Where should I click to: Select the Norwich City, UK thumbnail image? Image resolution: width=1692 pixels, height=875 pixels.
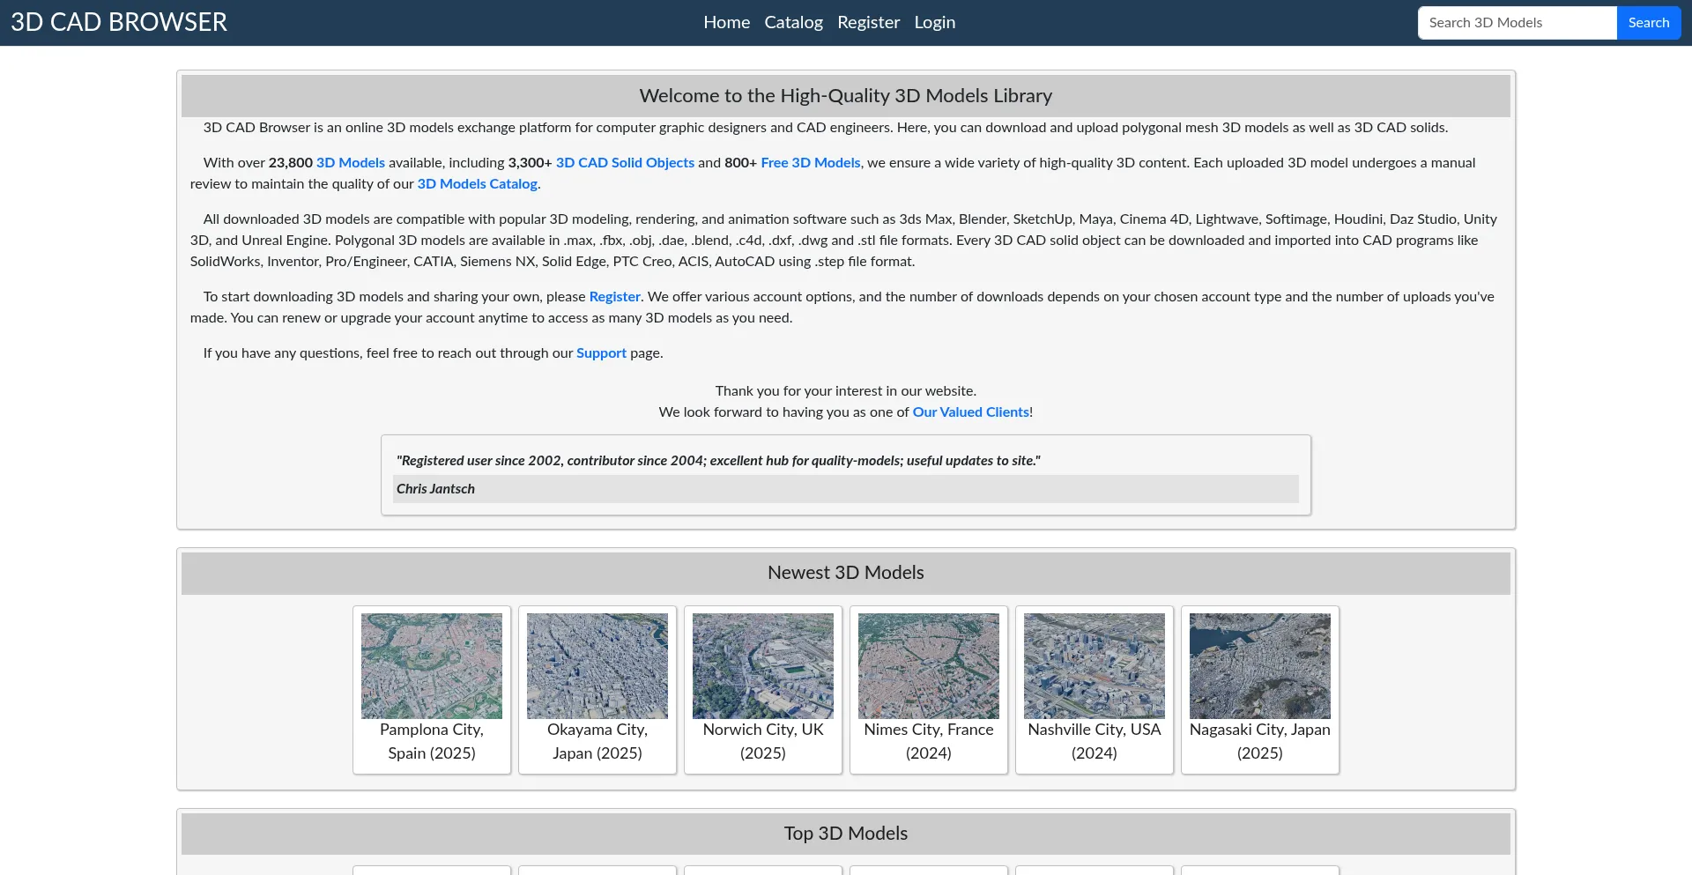point(762,665)
